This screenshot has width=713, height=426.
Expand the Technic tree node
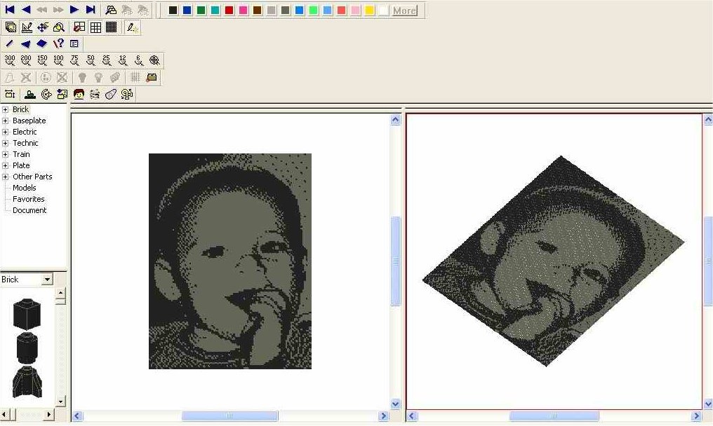[x=5, y=143]
